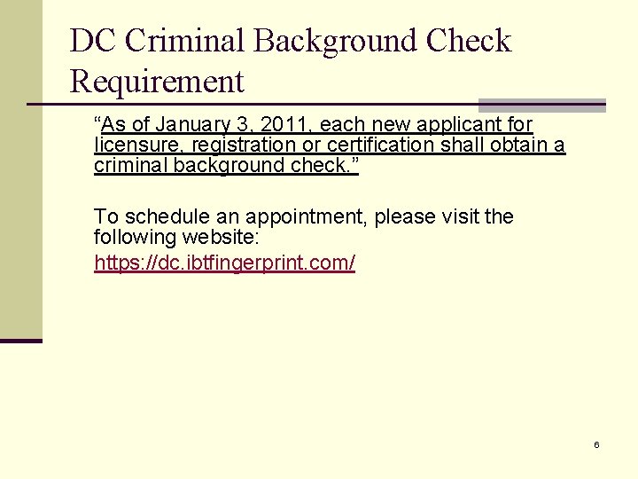638x479 pixels.
Task: Click the word 'certification' in the quote
Action: pyautogui.click(x=380, y=145)
